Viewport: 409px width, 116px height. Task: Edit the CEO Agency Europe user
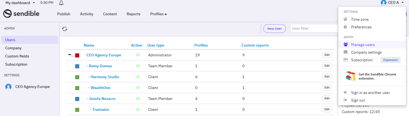point(327,55)
